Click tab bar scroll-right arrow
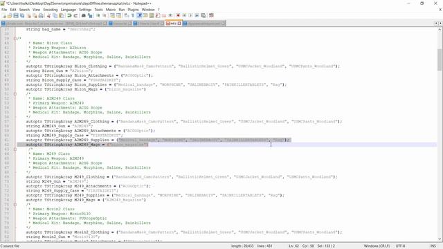 click(x=440, y=24)
